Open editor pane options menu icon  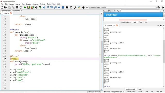[x=101, y=13]
